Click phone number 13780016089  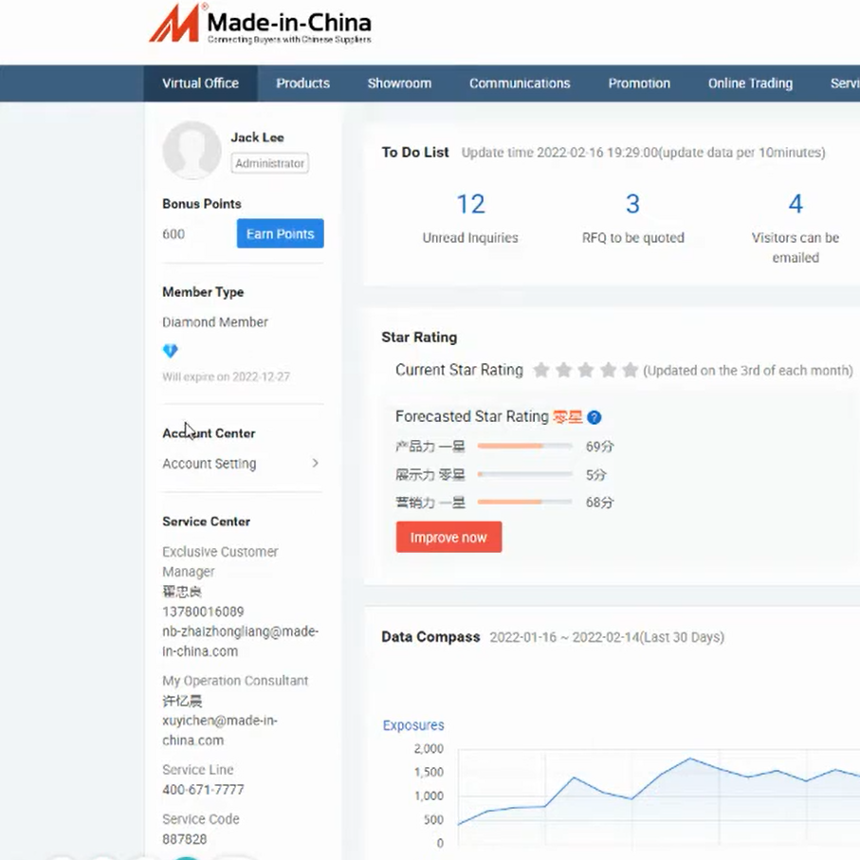click(203, 612)
